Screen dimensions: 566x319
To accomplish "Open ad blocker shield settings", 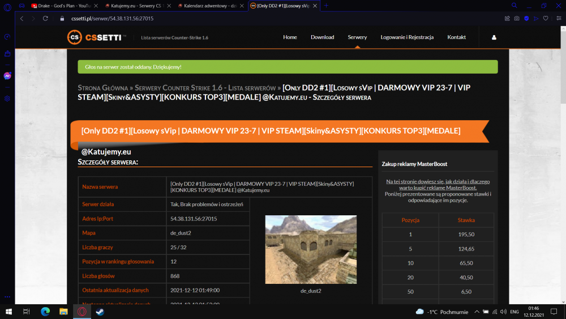I will tap(526, 19).
